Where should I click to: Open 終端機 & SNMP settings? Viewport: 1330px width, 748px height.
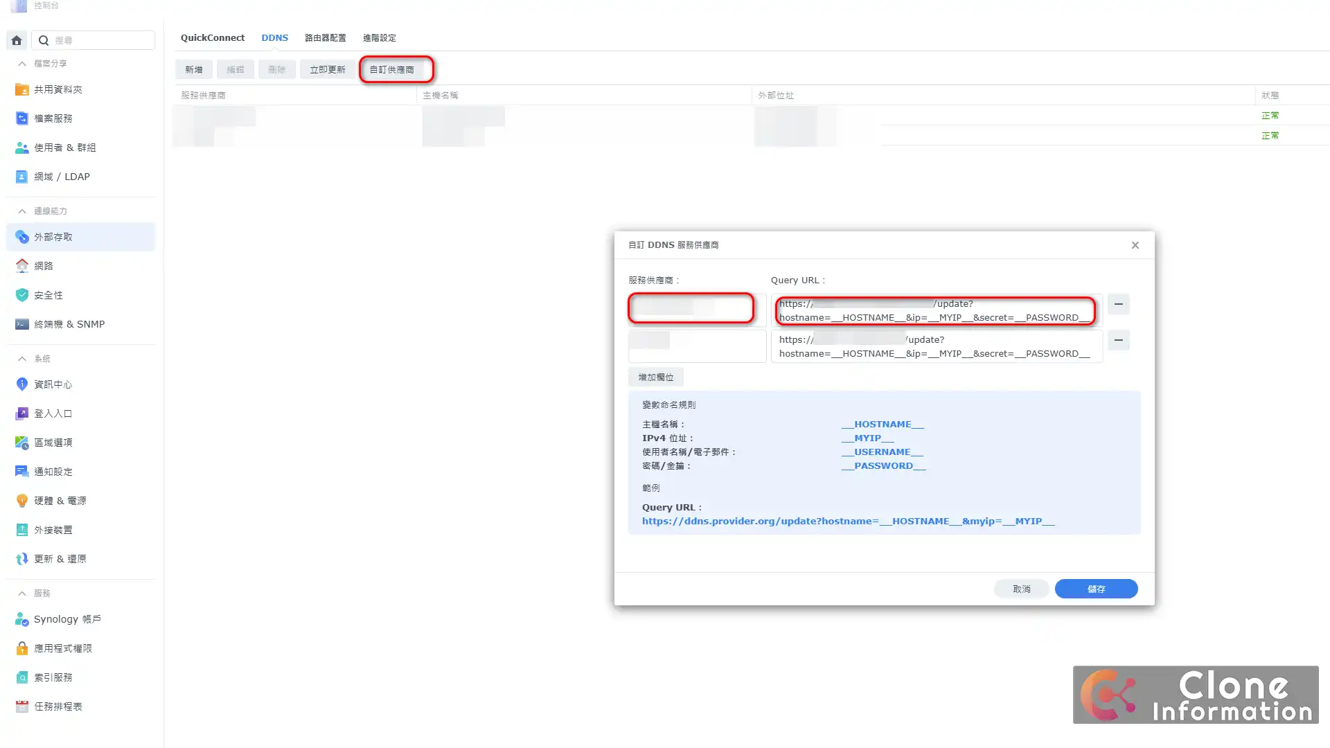(x=69, y=324)
